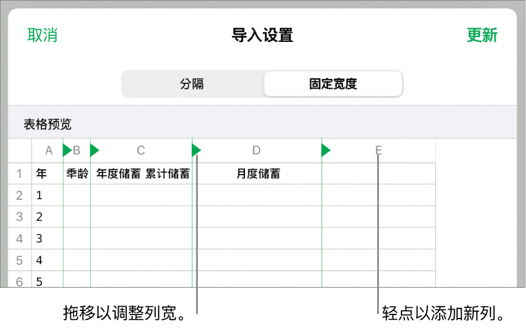Select column A cell with value 5
526x328 pixels.
pyautogui.click(x=47, y=280)
